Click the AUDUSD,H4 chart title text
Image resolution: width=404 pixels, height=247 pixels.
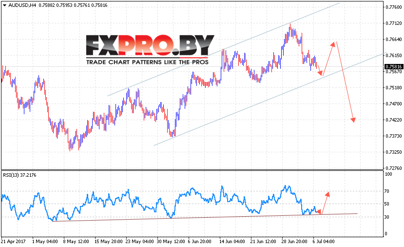point(22,5)
